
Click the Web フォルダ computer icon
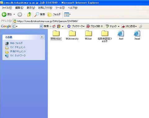click(x=7, y=43)
